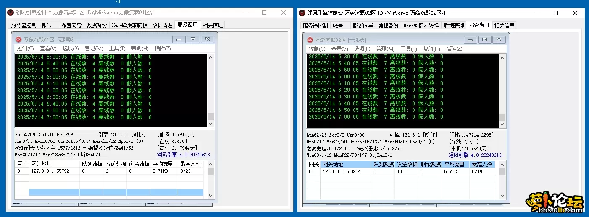The height and width of the screenshot is (217, 589).
Task: Open 相关信息 tab in 01区 console
Action: [x=213, y=25]
